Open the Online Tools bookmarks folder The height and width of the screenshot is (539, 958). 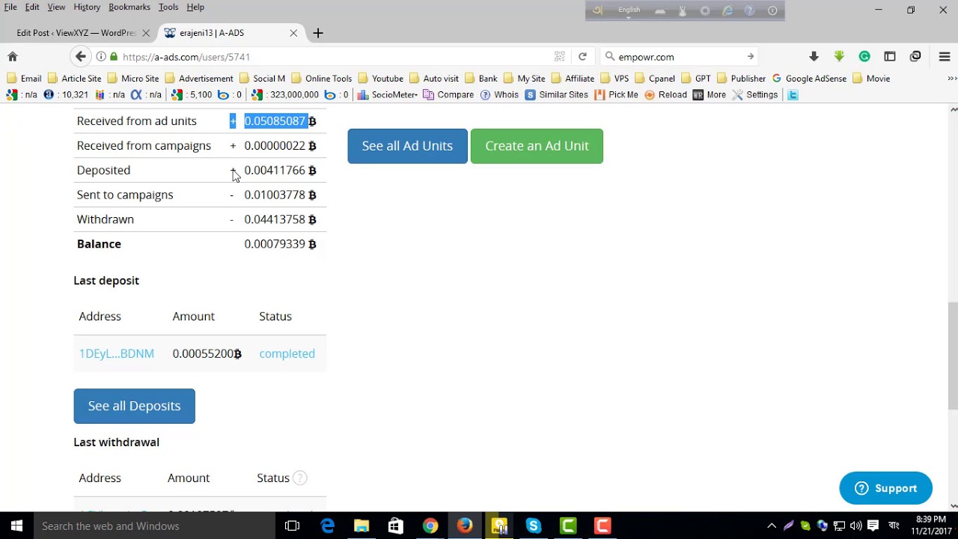click(321, 79)
